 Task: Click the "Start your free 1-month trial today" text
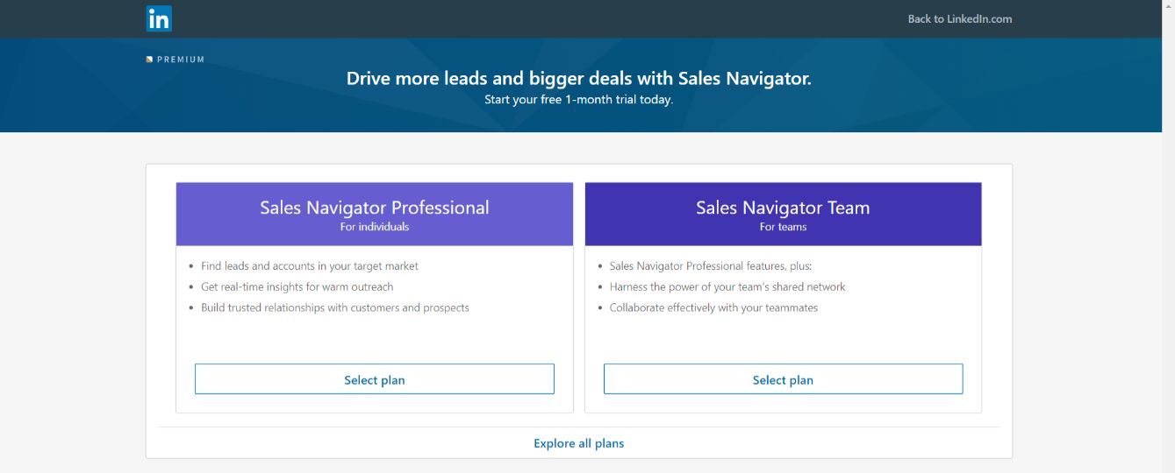point(579,100)
